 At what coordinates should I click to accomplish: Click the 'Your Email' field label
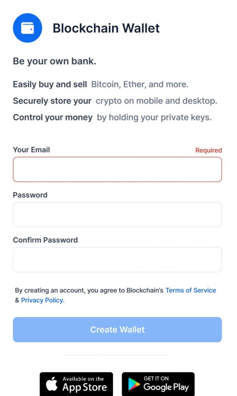32,150
